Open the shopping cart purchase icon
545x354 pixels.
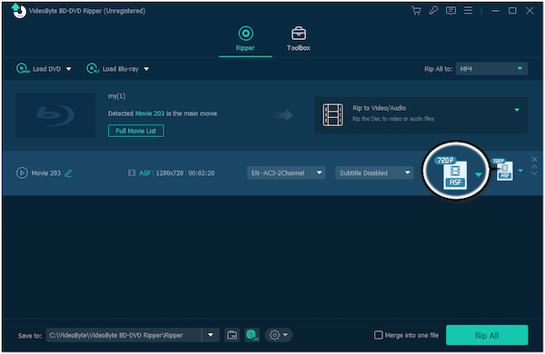tap(416, 10)
